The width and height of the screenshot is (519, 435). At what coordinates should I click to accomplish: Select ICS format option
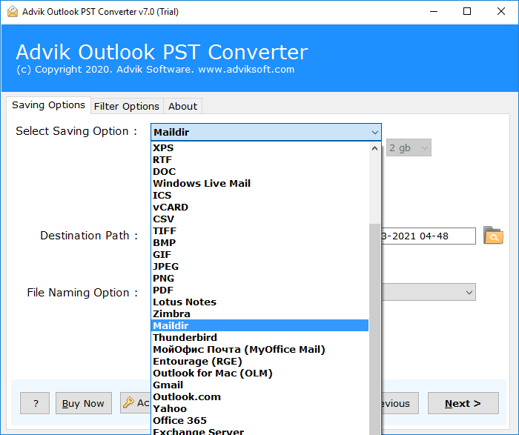[x=259, y=196]
